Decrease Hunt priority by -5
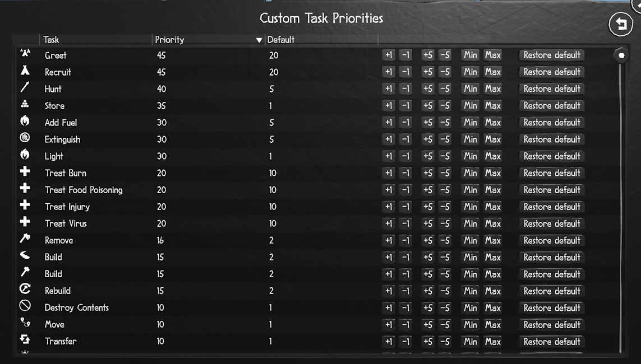641x364 pixels. pyautogui.click(x=445, y=88)
